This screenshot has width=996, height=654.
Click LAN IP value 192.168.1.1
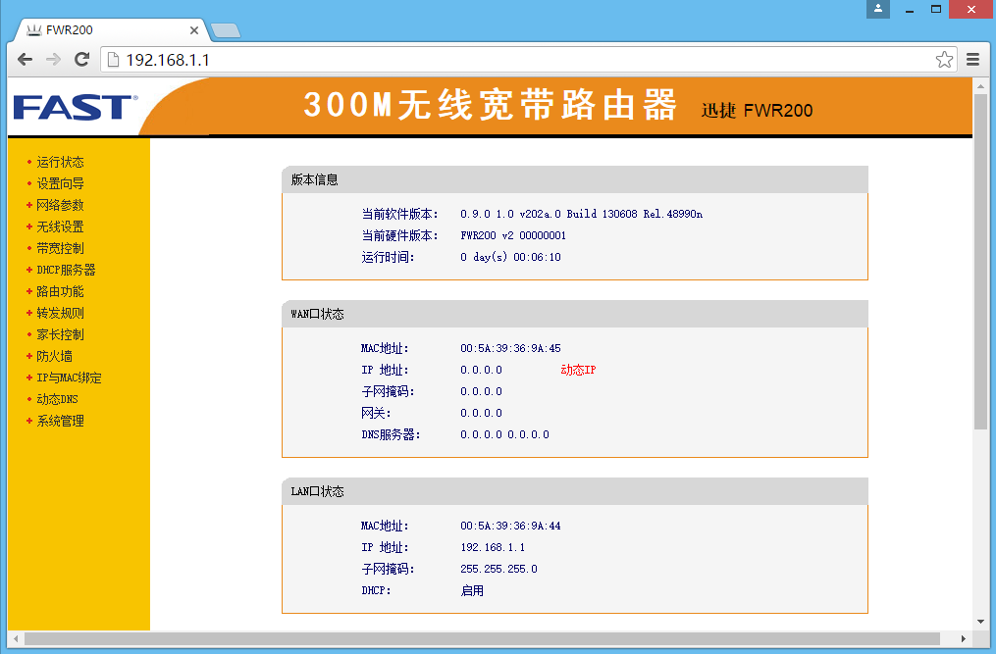pos(493,547)
